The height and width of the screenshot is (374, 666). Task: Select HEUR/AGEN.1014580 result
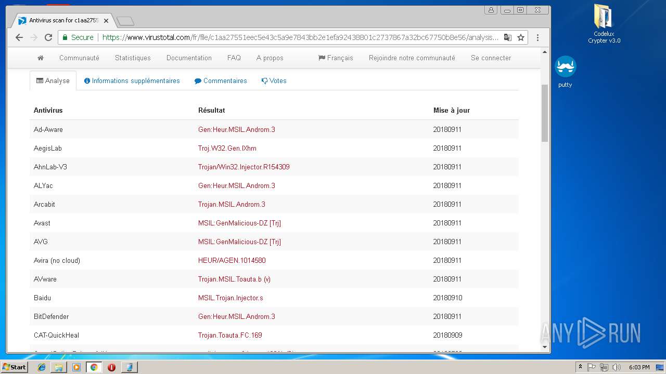coord(232,260)
